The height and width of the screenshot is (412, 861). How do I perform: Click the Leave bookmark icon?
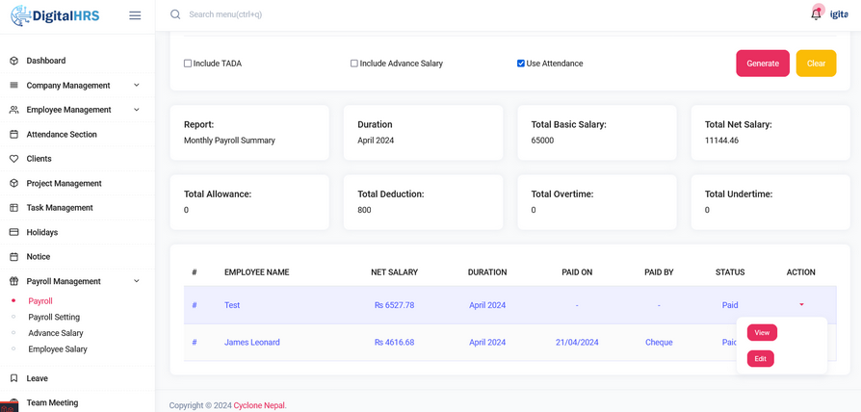click(x=13, y=378)
